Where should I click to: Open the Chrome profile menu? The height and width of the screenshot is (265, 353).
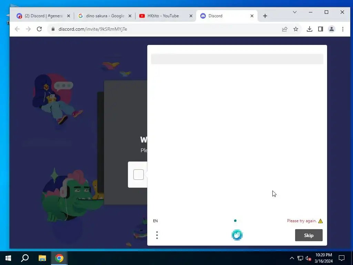332,29
